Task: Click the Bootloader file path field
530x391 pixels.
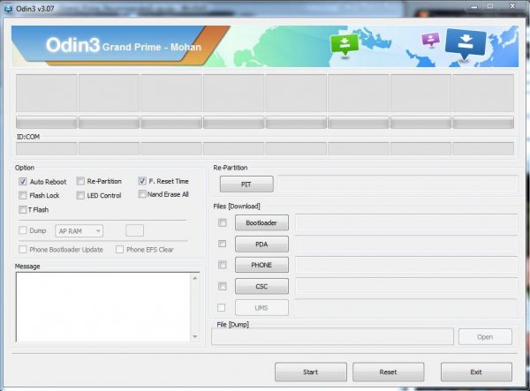Action: 406,222
